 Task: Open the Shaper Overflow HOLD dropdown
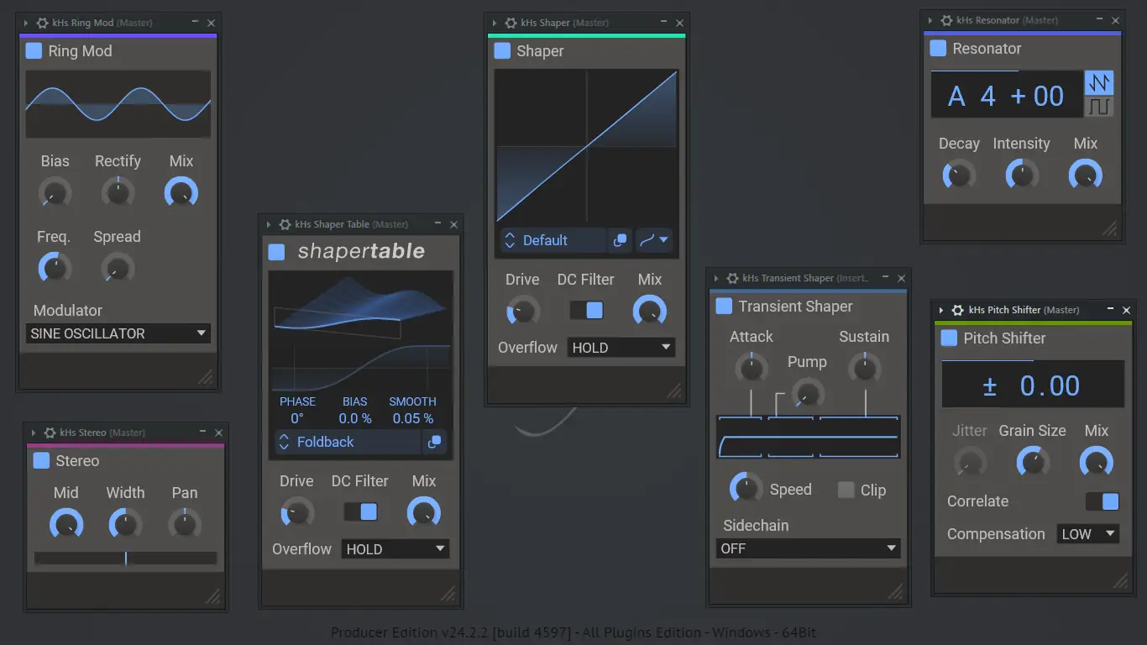621,348
